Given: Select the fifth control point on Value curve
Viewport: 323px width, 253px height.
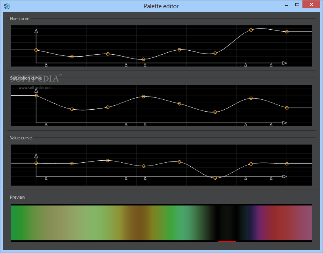Looking at the screenshot, I should [179, 162].
